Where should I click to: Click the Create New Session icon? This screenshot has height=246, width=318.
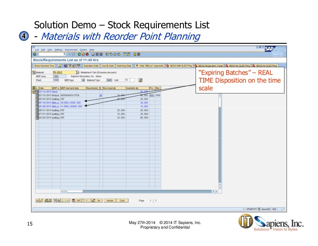click(x=125, y=54)
